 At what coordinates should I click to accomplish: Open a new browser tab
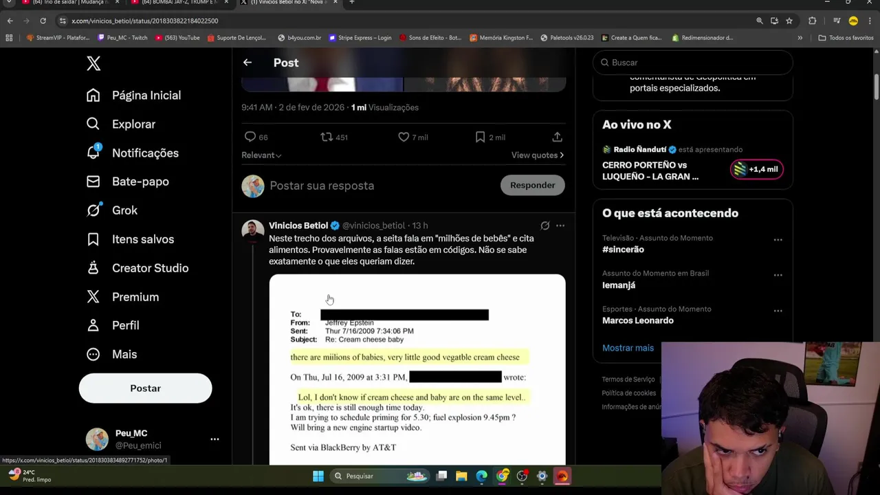351,2
